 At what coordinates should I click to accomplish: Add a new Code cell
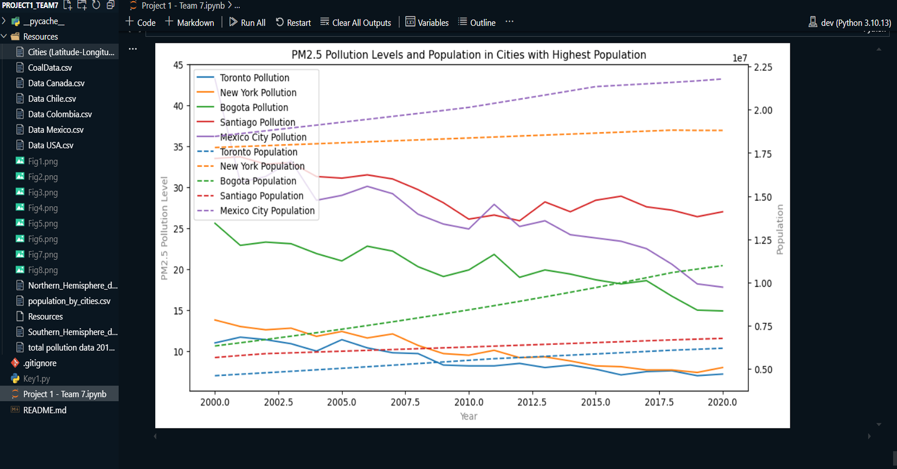pos(141,23)
